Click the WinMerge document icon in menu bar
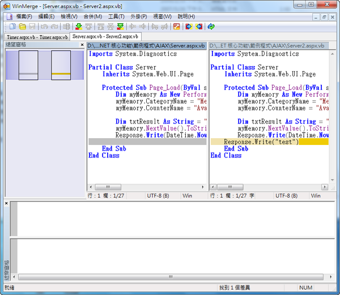 coord(9,16)
